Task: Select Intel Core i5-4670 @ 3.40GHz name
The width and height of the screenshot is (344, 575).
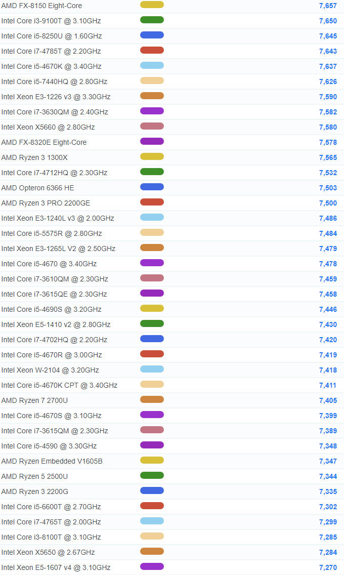Action: [x=49, y=264]
